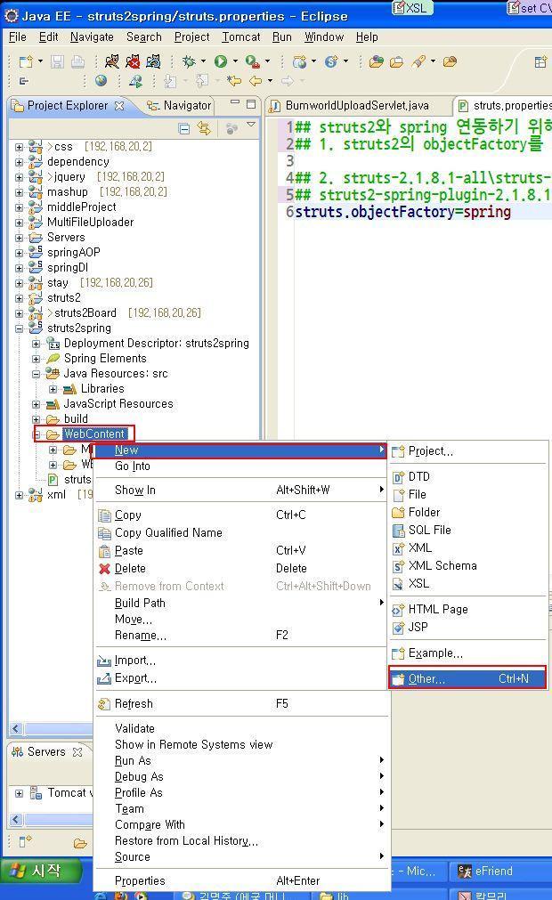
Task: Select Deployment Descriptor: struts2spring item
Action: pyautogui.click(x=156, y=344)
